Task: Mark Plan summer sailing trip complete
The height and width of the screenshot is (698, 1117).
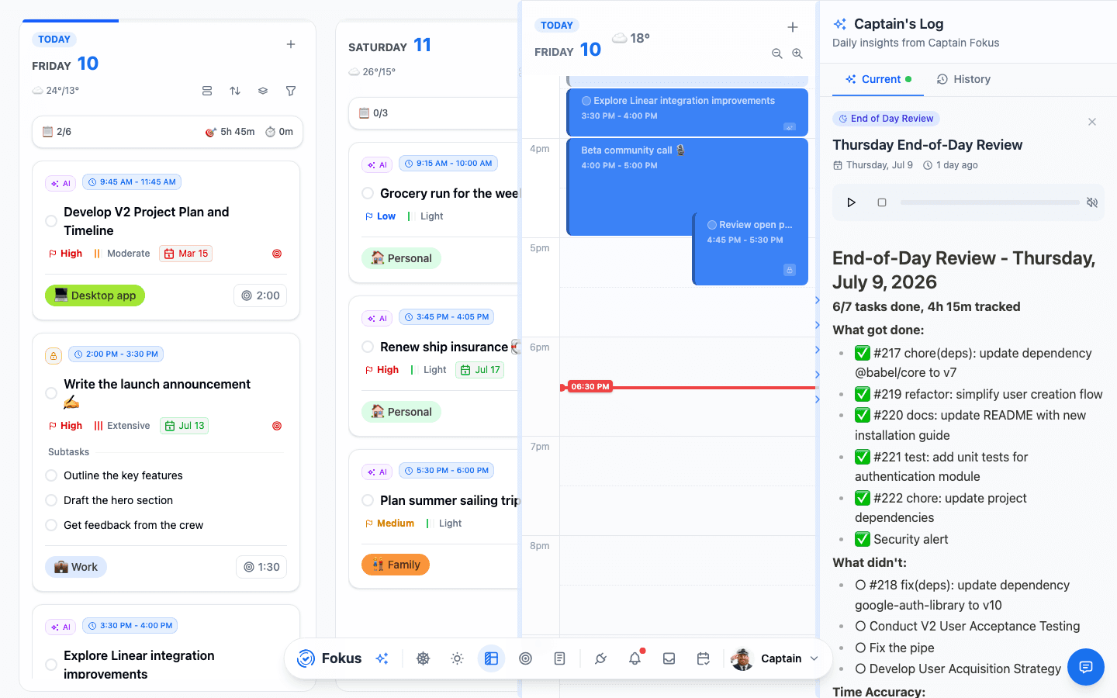Action: click(368, 500)
